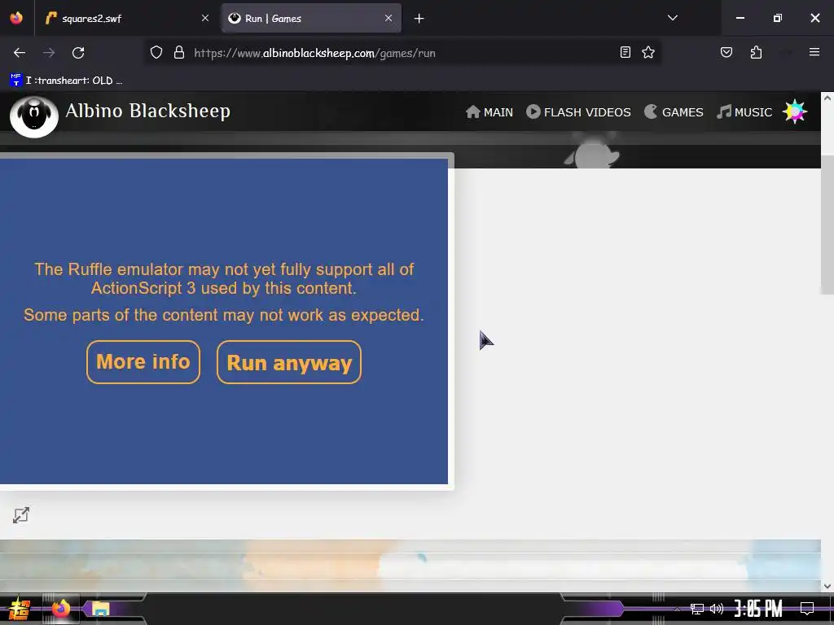The width and height of the screenshot is (834, 625).
Task: Click the 3:05 PM clock
Action: coord(758,609)
